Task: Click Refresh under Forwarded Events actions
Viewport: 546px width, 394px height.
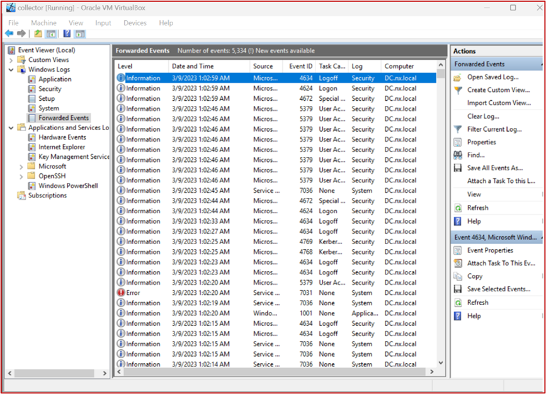Action: [477, 208]
